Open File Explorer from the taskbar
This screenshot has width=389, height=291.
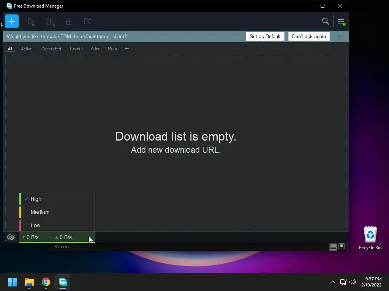tap(29, 282)
